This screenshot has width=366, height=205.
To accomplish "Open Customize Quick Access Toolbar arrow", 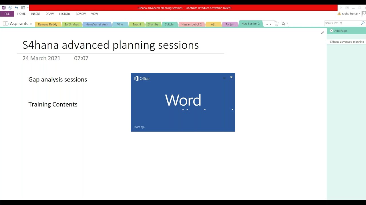I will [x=28, y=8].
